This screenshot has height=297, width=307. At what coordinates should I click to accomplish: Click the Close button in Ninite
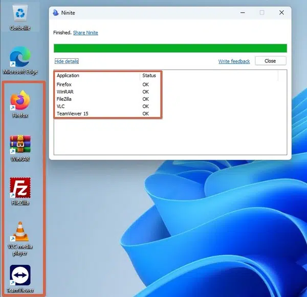pyautogui.click(x=270, y=61)
